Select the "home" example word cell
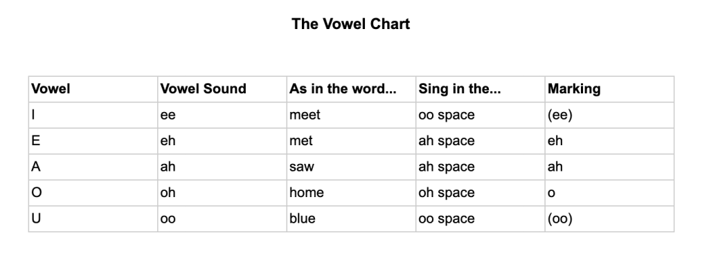 (307, 193)
